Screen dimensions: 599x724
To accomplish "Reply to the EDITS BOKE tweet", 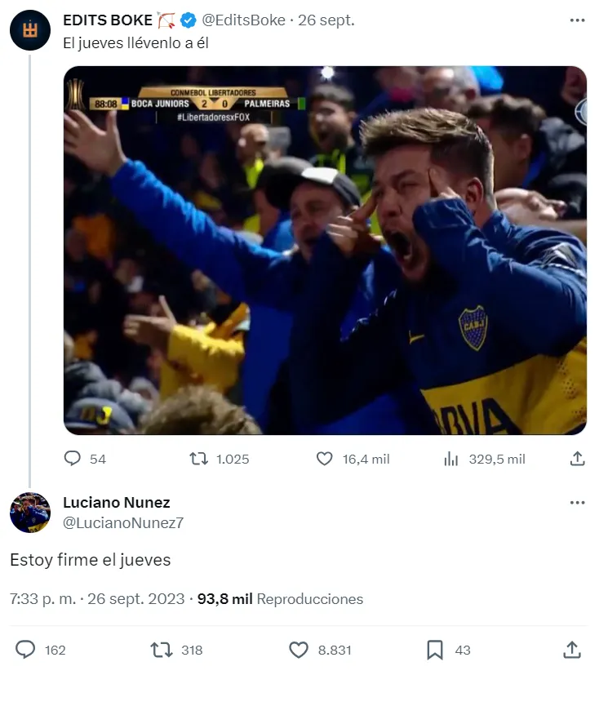I will (x=73, y=459).
